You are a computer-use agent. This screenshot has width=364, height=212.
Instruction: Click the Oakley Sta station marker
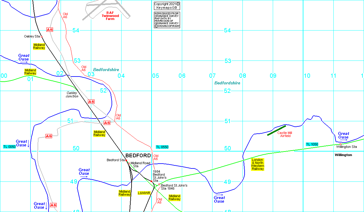tap(42, 37)
